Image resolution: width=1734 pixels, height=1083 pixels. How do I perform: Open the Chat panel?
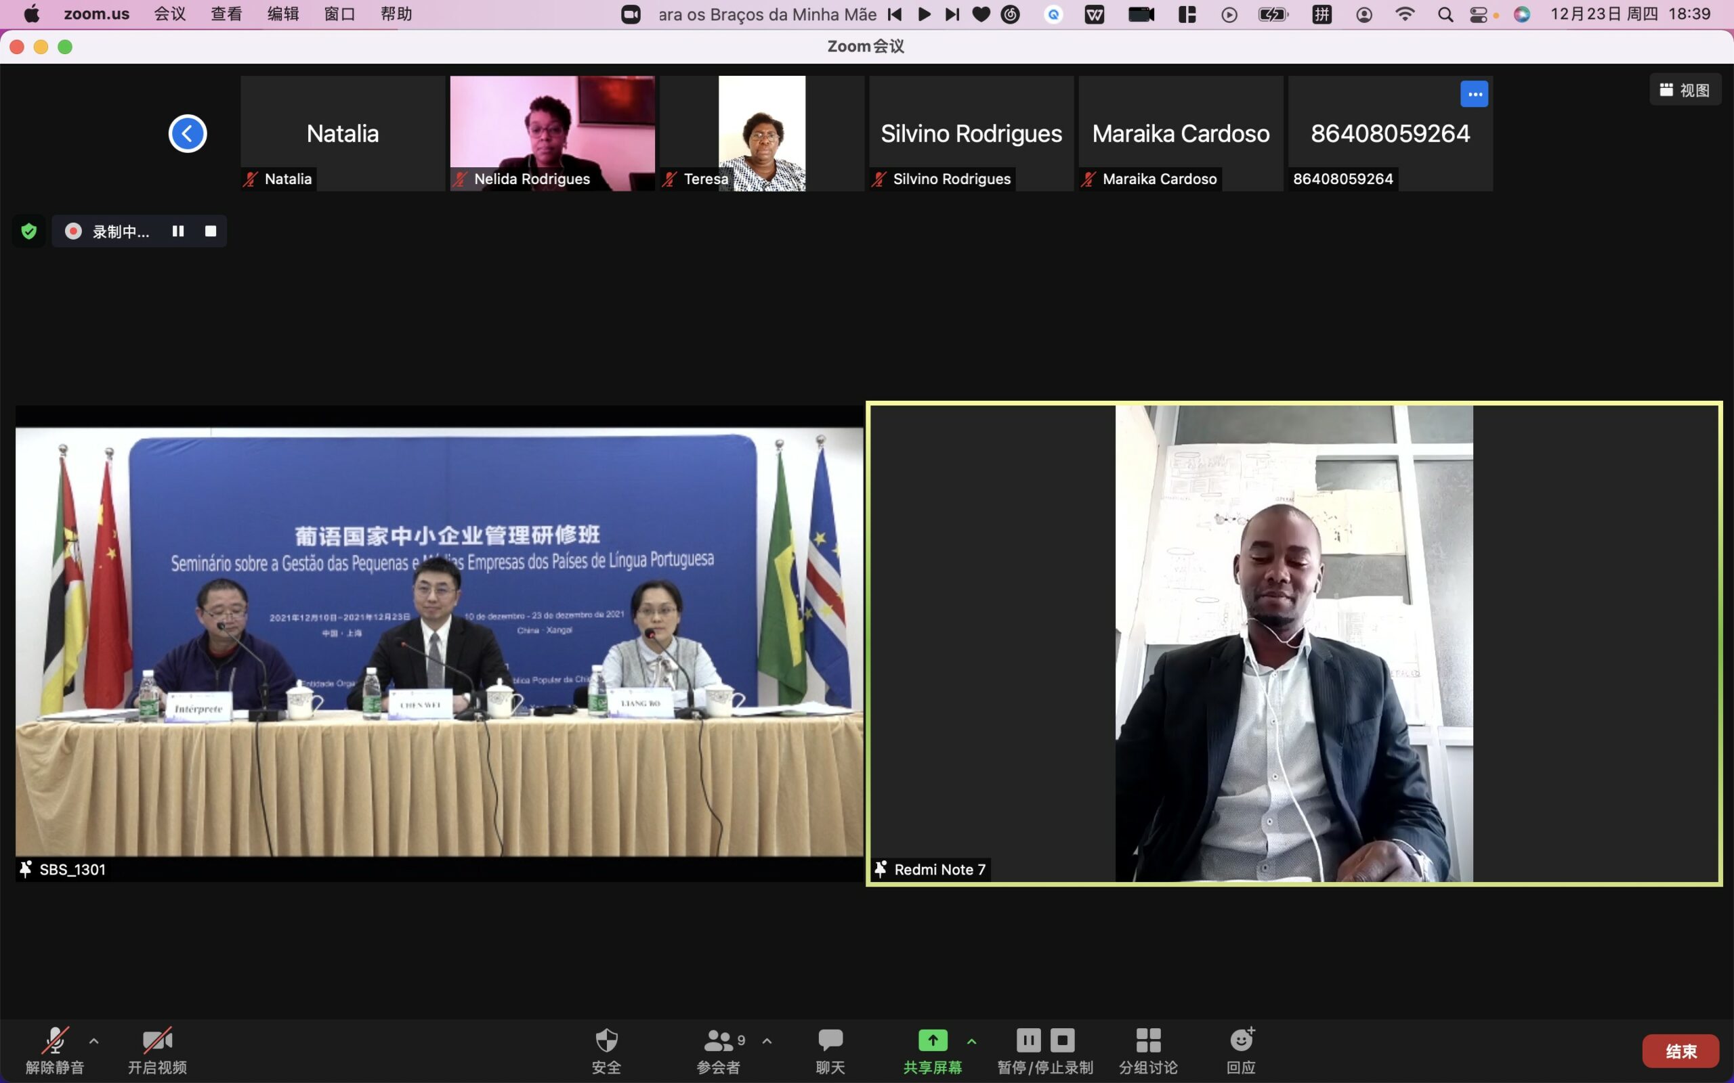pos(830,1041)
